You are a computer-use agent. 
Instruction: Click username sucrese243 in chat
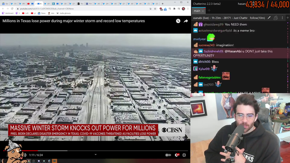pos(207,45)
